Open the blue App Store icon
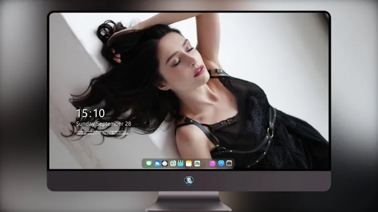Screen dimensions: 378x212 click(x=221, y=163)
